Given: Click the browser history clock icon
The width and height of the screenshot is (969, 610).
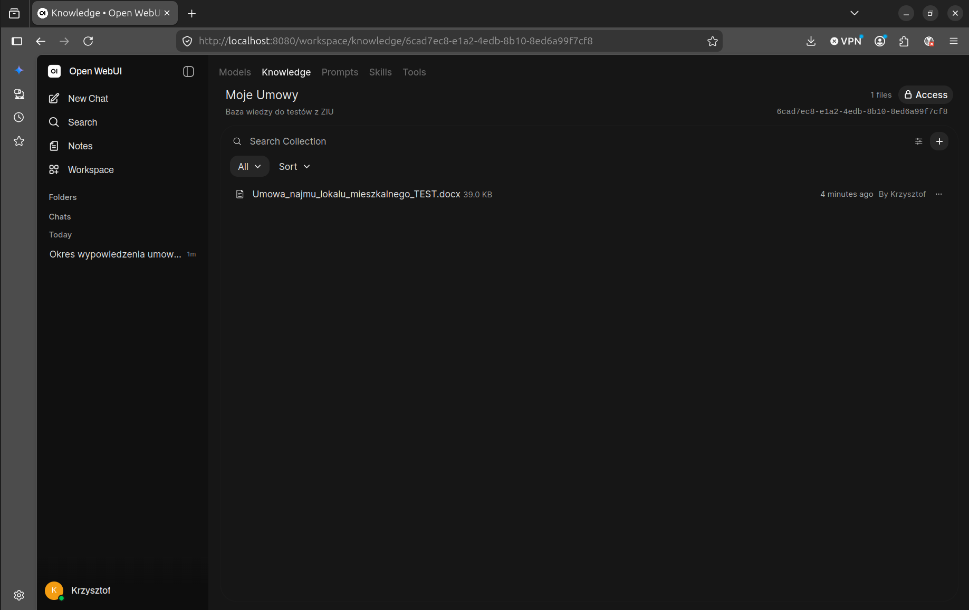Looking at the screenshot, I should pos(19,117).
